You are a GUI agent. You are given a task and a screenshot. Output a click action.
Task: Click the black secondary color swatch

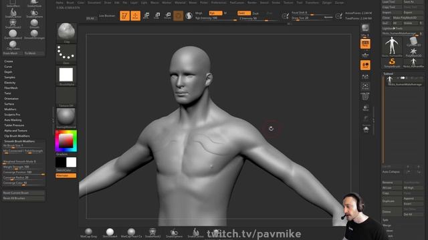(x=61, y=162)
